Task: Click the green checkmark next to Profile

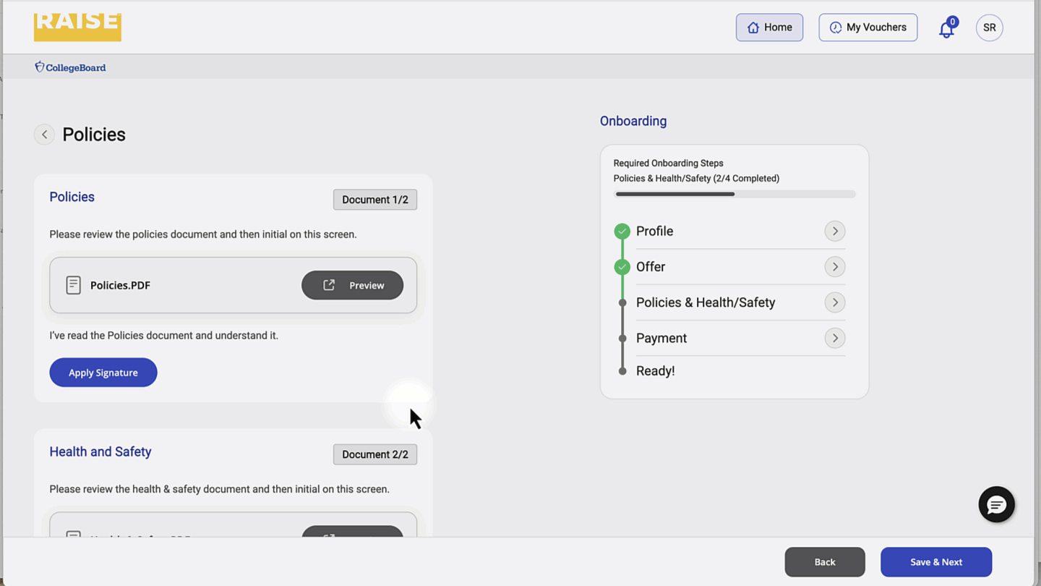Action: (622, 232)
